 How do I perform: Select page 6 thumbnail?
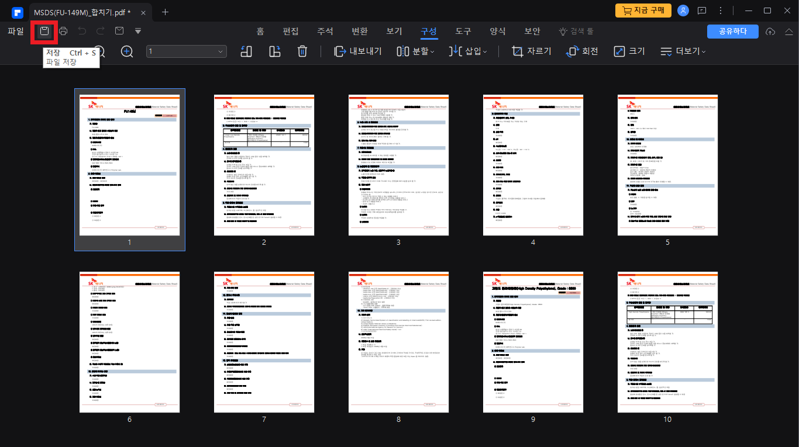130,342
